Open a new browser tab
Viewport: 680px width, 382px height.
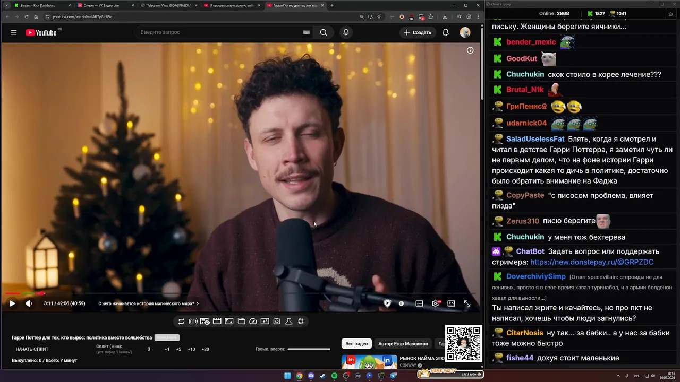[x=332, y=5]
